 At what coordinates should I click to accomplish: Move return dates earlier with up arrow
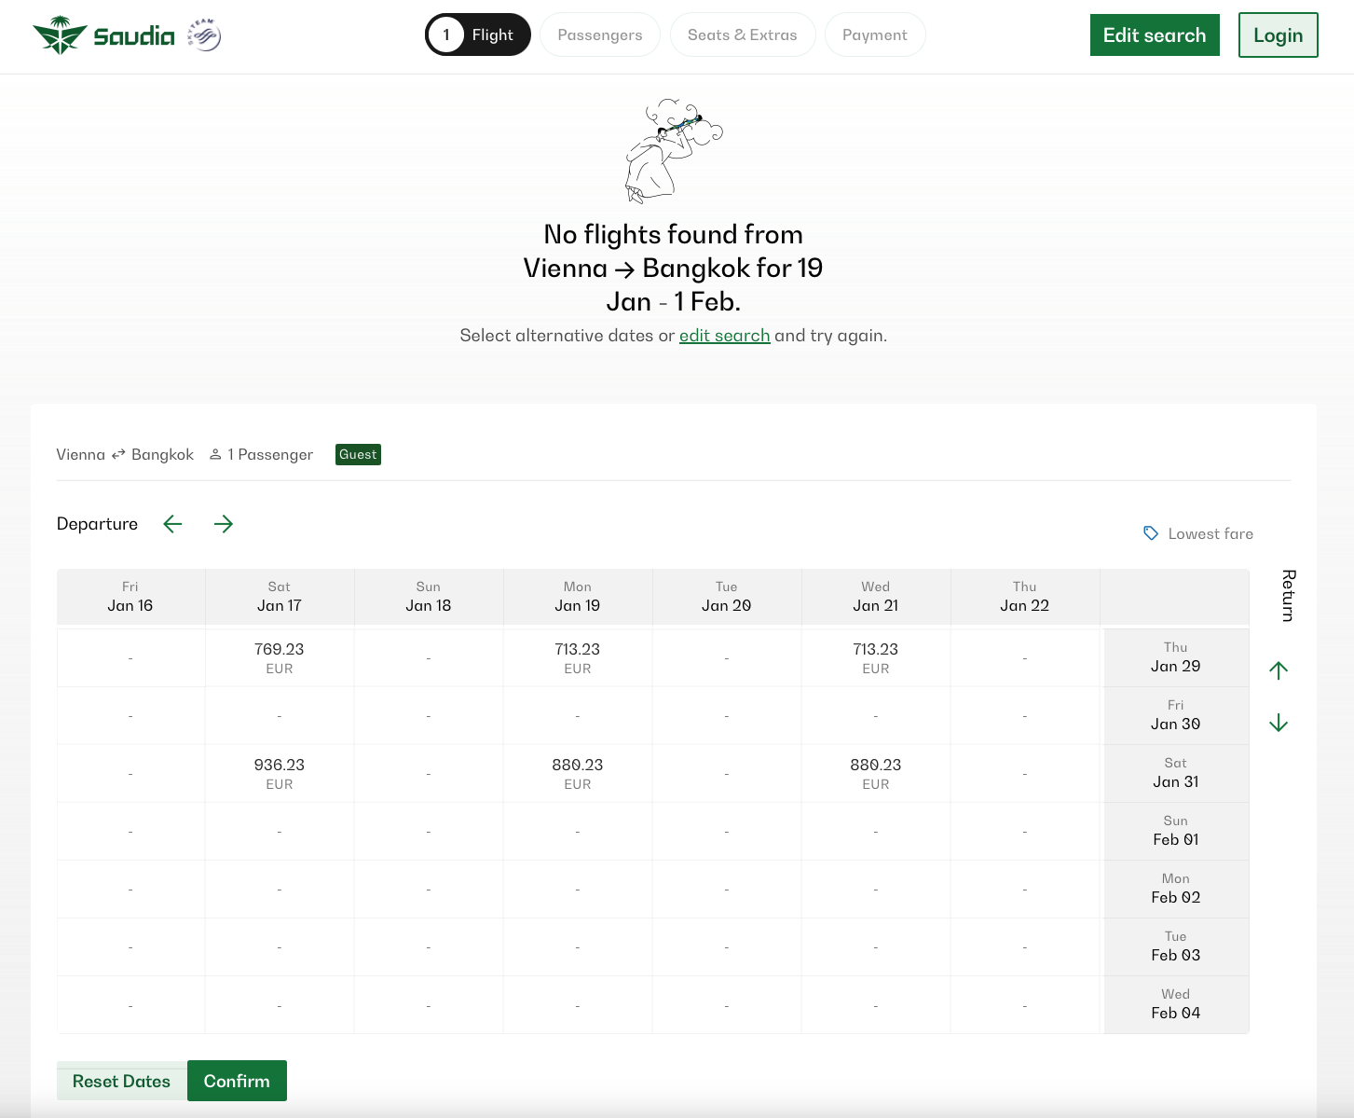pyautogui.click(x=1279, y=670)
